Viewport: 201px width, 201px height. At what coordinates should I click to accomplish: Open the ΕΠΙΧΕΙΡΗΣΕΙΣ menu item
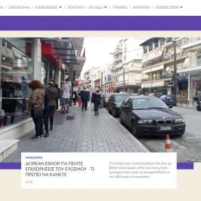(46, 8)
